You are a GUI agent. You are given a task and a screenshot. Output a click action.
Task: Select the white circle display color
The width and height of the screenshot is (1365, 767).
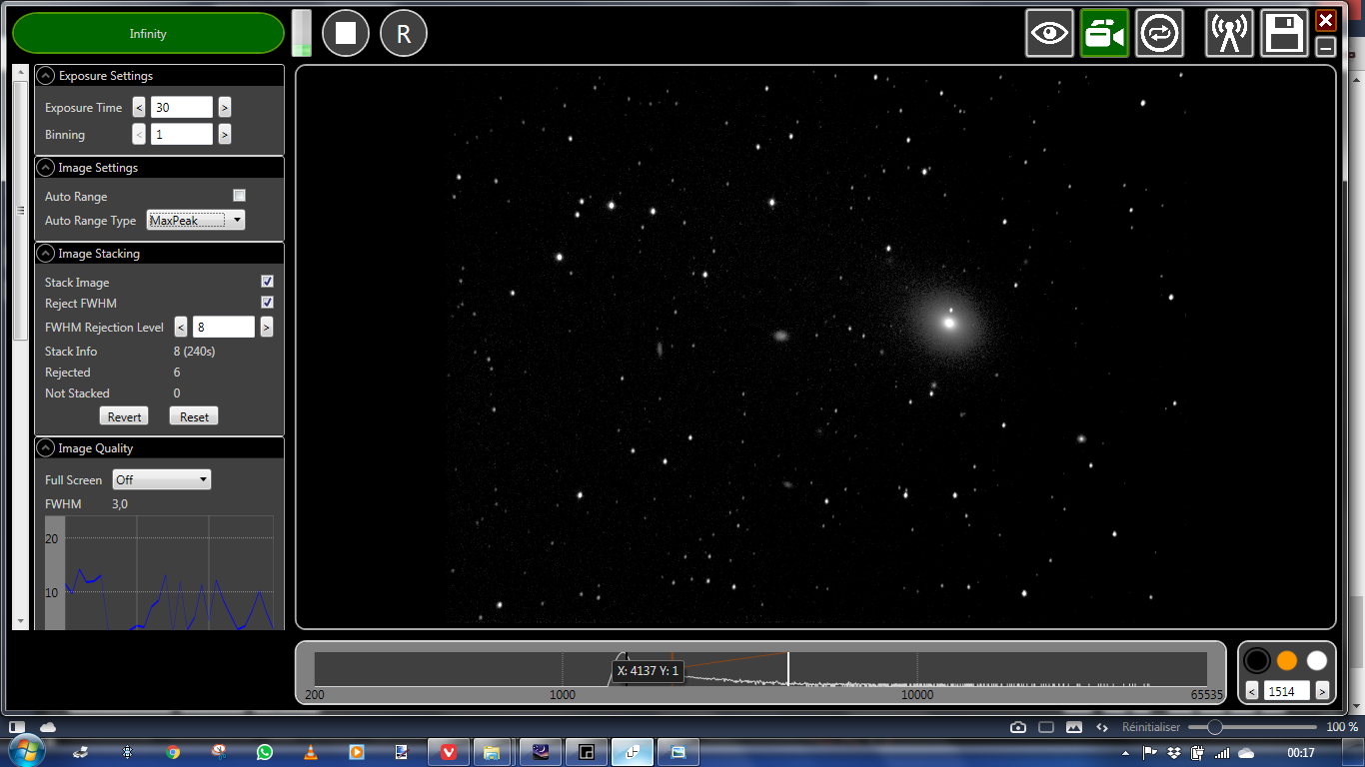(x=1316, y=660)
